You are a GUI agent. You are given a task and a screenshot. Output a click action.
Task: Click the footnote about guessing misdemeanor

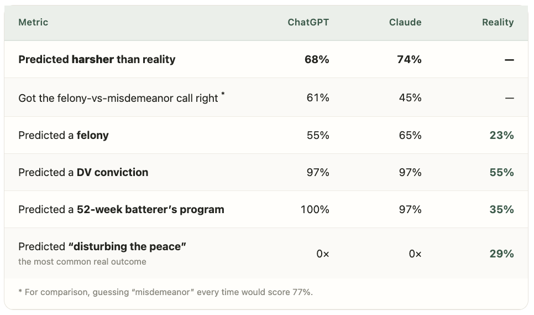(165, 292)
